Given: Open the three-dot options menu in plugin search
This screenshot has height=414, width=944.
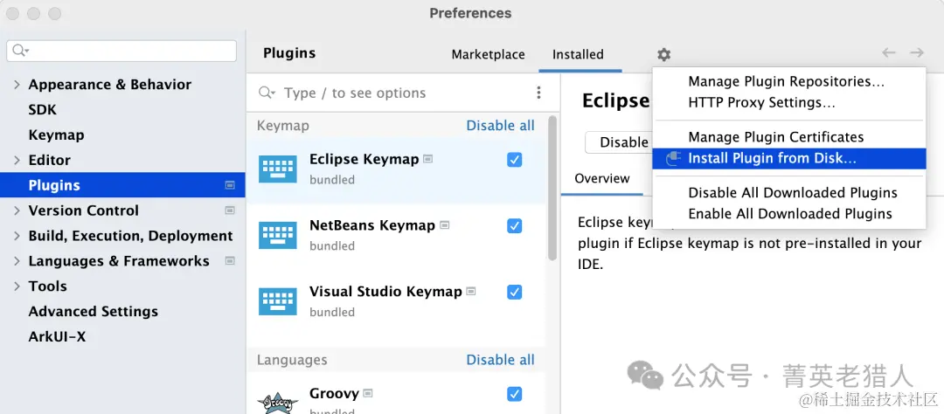Looking at the screenshot, I should (x=538, y=93).
